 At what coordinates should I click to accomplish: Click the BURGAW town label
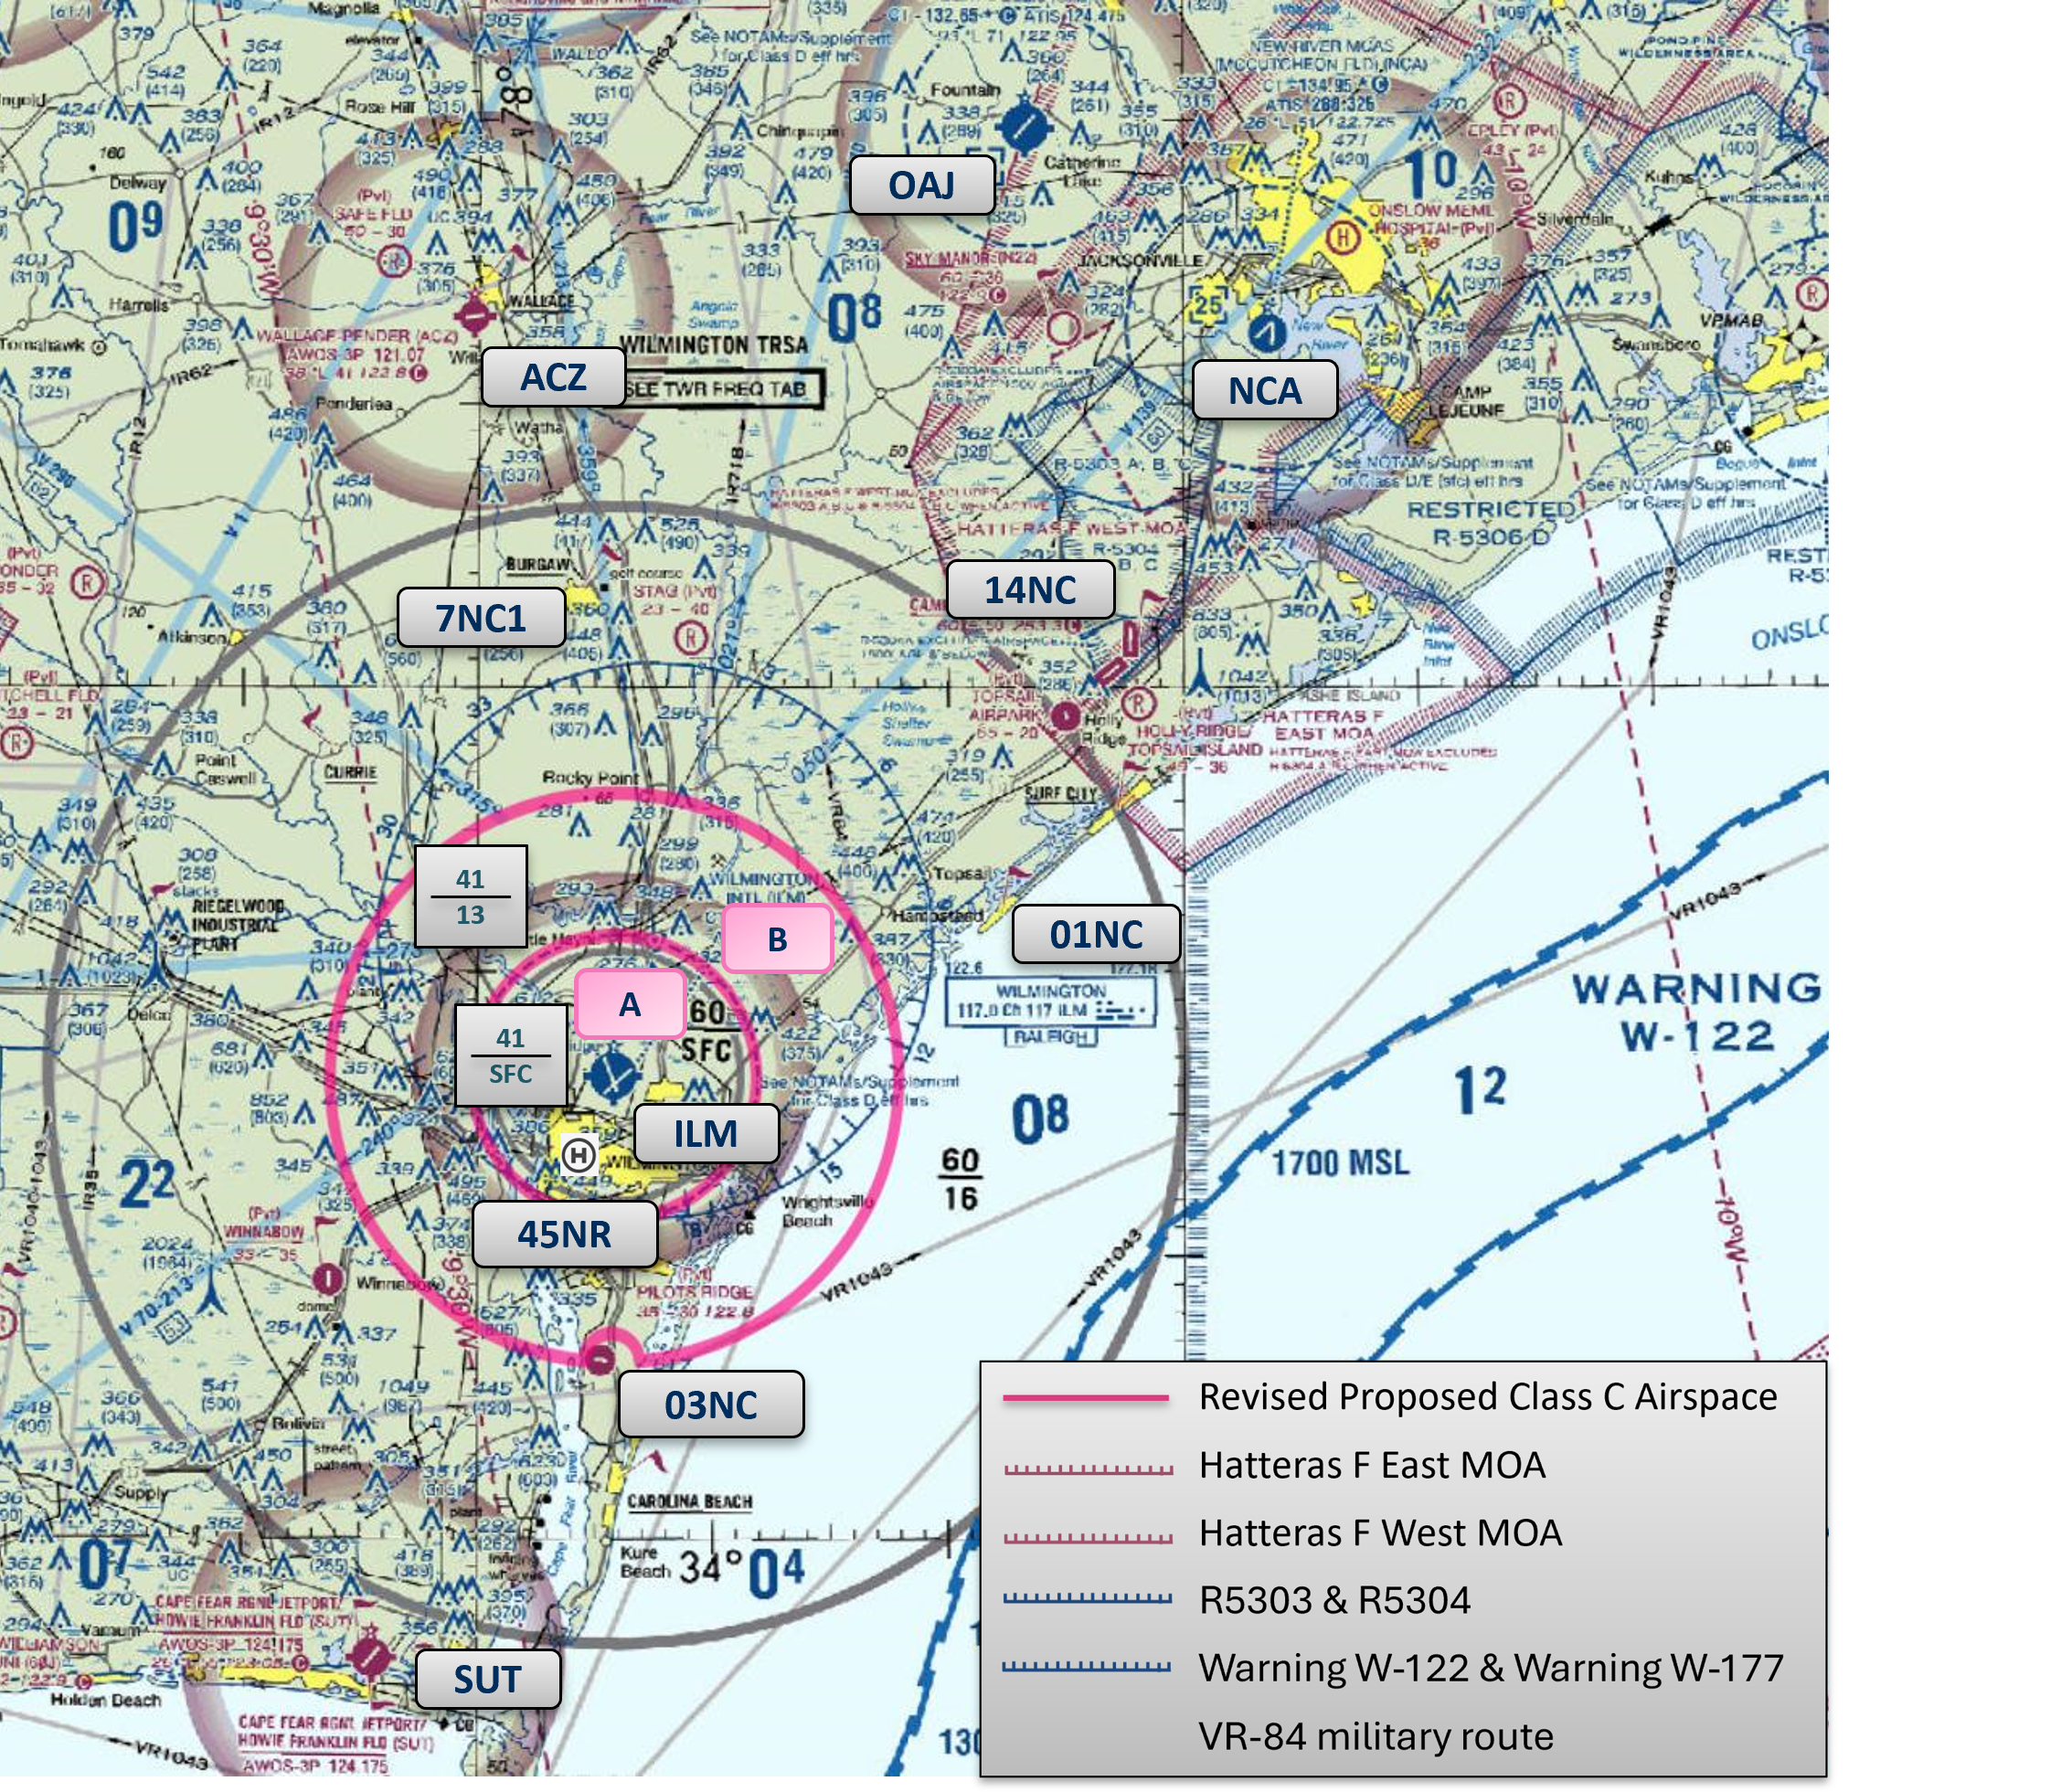[x=538, y=565]
